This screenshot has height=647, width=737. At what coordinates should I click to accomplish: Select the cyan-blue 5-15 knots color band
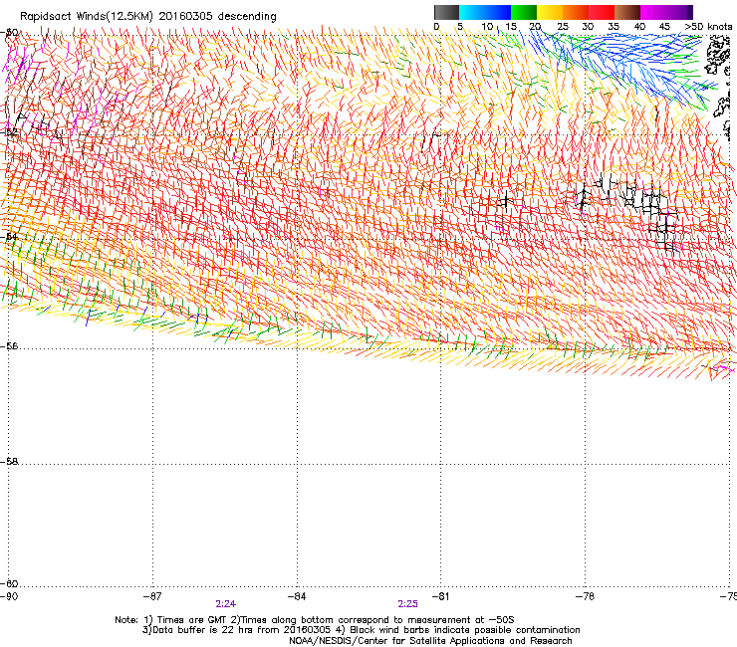pos(485,12)
